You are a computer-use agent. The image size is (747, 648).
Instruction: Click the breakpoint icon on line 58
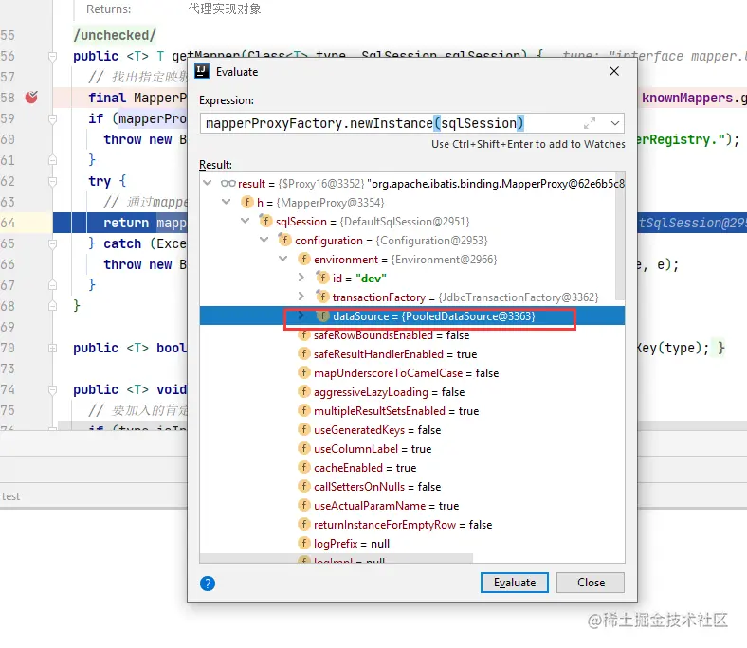[31, 98]
